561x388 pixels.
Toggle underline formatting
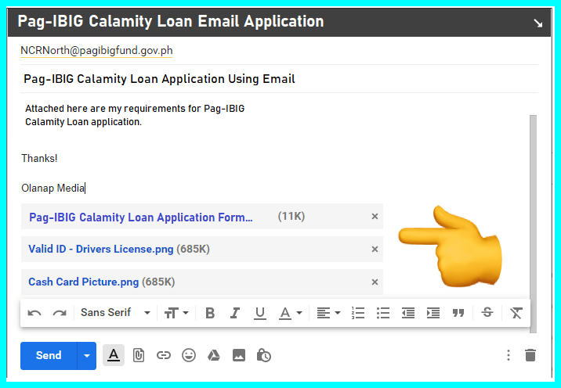[x=260, y=314]
